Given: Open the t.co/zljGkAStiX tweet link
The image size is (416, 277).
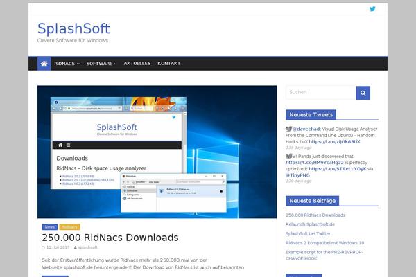Looking at the screenshot, I should 334,141.
